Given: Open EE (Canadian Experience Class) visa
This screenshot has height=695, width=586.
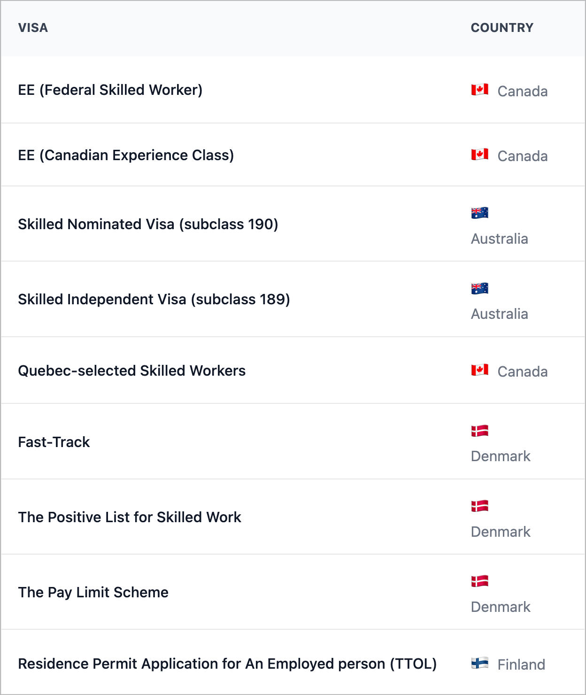Looking at the screenshot, I should point(126,155).
